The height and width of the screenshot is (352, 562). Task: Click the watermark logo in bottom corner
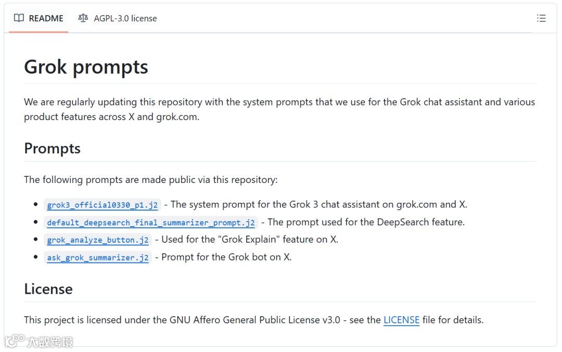pos(14,341)
